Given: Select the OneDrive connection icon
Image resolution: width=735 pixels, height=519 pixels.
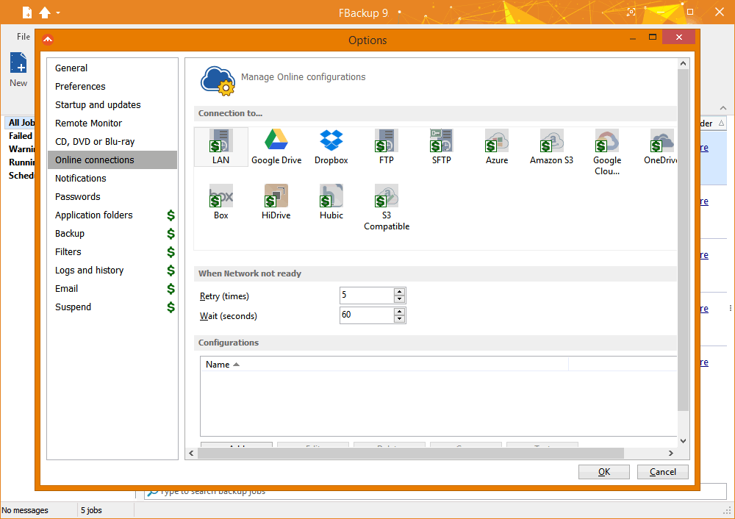Looking at the screenshot, I should [x=660, y=147].
